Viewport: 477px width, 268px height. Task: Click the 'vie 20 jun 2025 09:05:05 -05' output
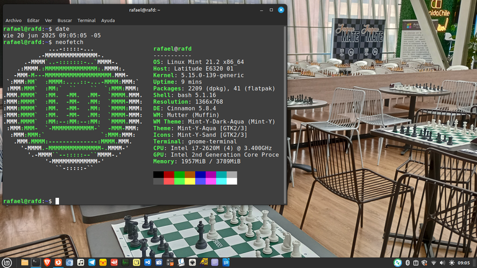point(52,35)
